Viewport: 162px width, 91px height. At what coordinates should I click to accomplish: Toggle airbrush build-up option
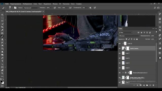coord(70,8)
